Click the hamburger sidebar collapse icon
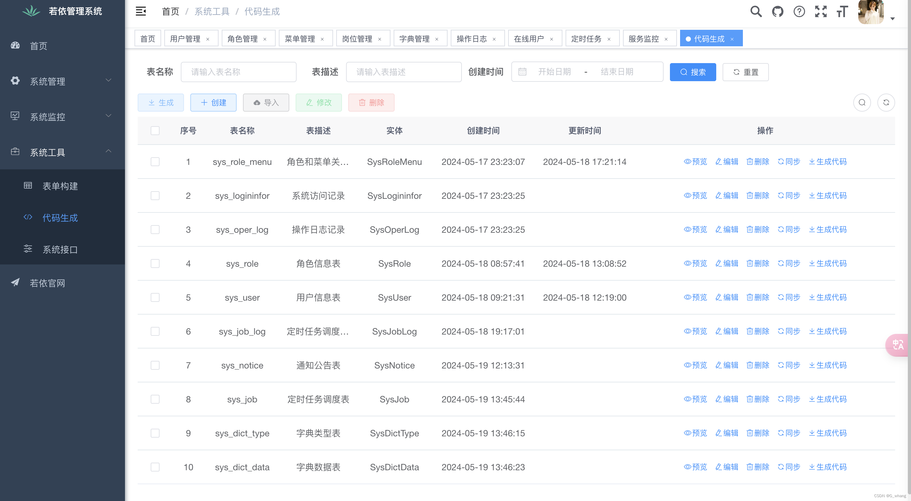 pos(141,11)
